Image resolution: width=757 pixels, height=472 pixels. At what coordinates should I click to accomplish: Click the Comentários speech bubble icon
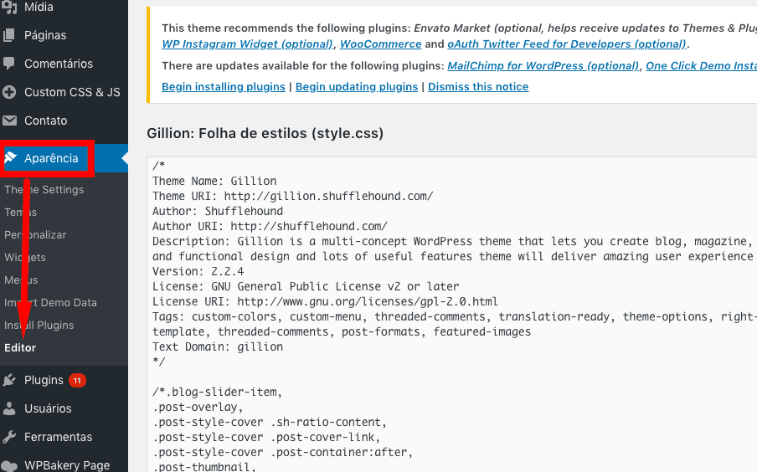click(9, 64)
